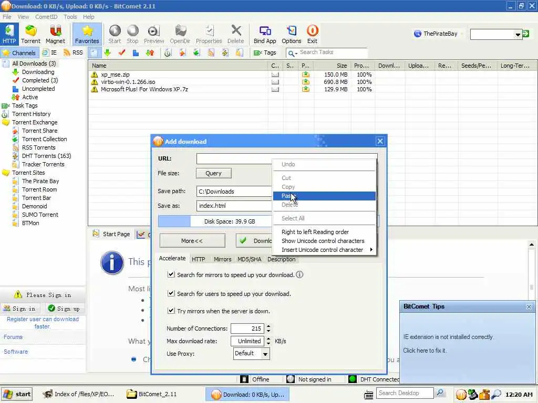Choose Paste from the context menu
This screenshot has width=538, height=403.
324,196
